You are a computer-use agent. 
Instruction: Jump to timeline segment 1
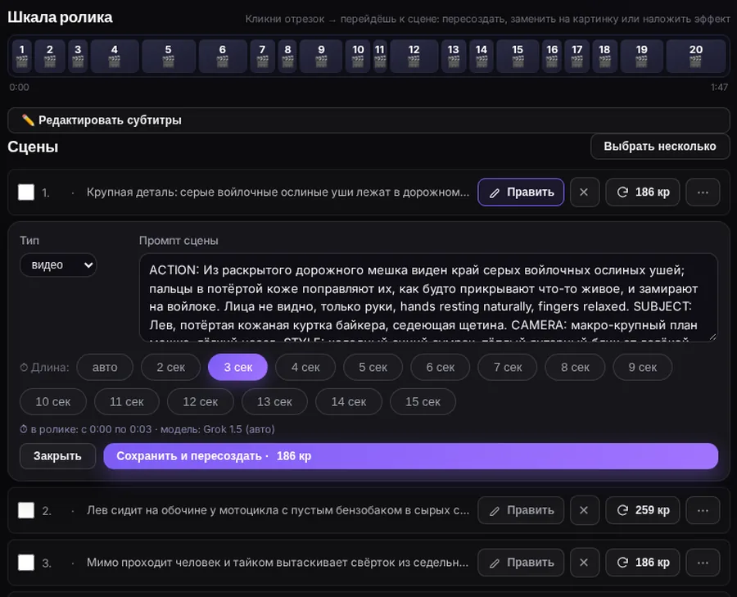(21, 56)
